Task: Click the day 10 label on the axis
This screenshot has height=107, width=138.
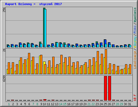Action: (x=44, y=104)
